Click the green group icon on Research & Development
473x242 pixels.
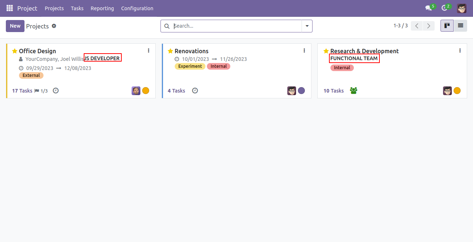pyautogui.click(x=353, y=90)
